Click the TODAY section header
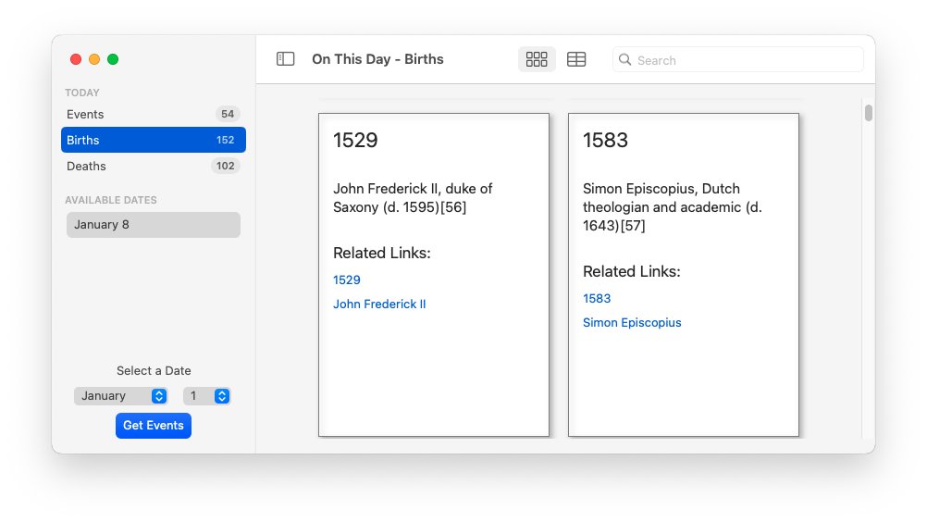Screen dimensions: 927x522 tap(82, 93)
